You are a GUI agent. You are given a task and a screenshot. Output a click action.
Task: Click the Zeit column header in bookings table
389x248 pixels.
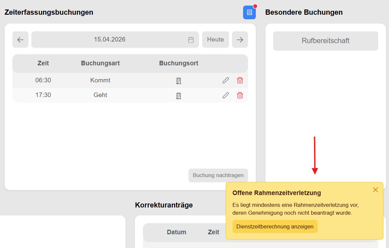43,63
